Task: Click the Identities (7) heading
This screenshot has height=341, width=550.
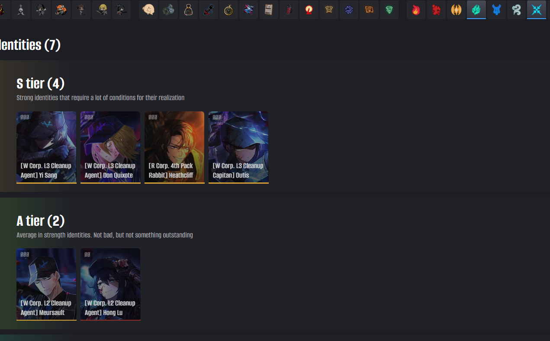Action: [30, 45]
